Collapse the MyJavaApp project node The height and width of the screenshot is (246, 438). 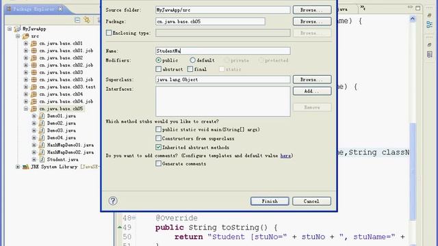[x=10, y=29]
